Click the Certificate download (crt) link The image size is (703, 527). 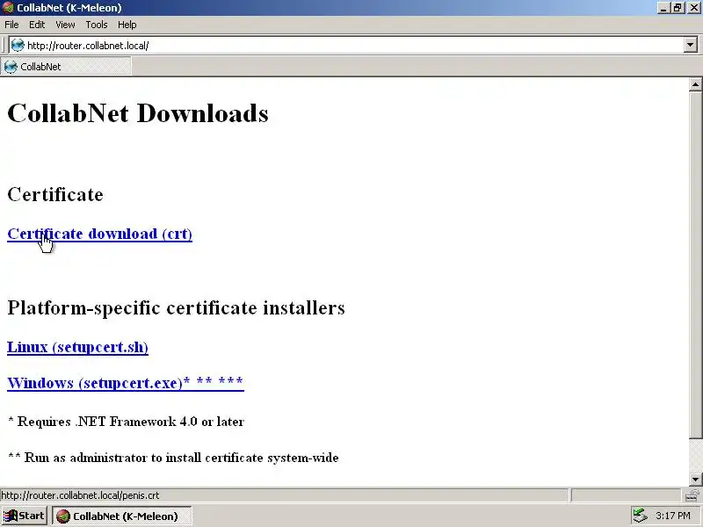(x=99, y=234)
